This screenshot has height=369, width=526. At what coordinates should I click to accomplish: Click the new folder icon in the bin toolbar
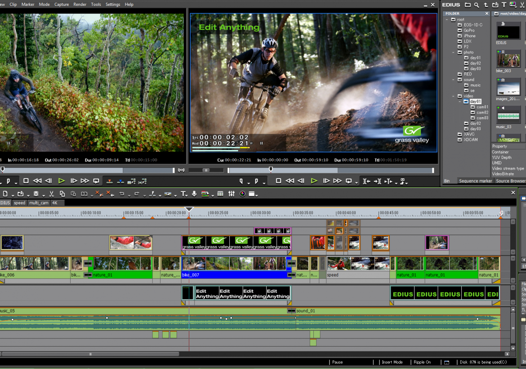[x=468, y=4]
